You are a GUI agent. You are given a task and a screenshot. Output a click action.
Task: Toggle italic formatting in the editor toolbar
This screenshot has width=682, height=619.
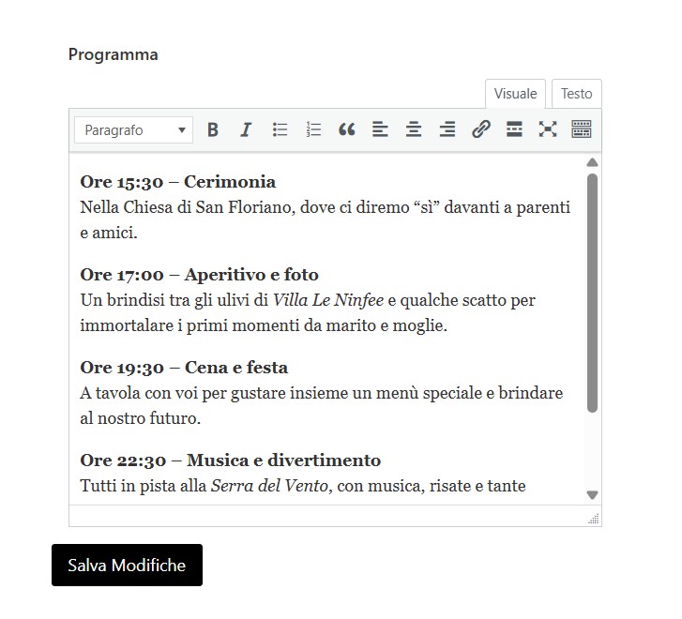pyautogui.click(x=246, y=129)
